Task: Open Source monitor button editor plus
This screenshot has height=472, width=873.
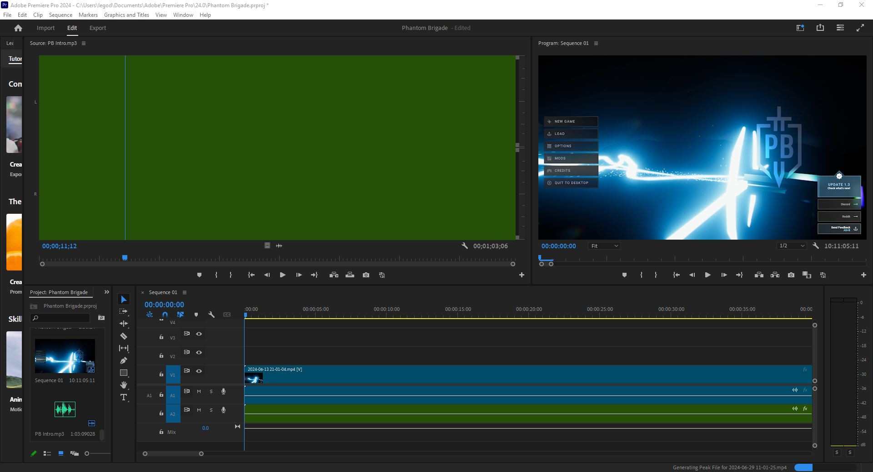Action: (x=522, y=275)
